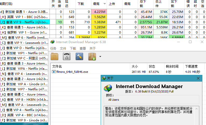The height and width of the screenshot is (125, 206).
Task: Sort proxy table by 延迟 column
Action: (x=69, y=4)
